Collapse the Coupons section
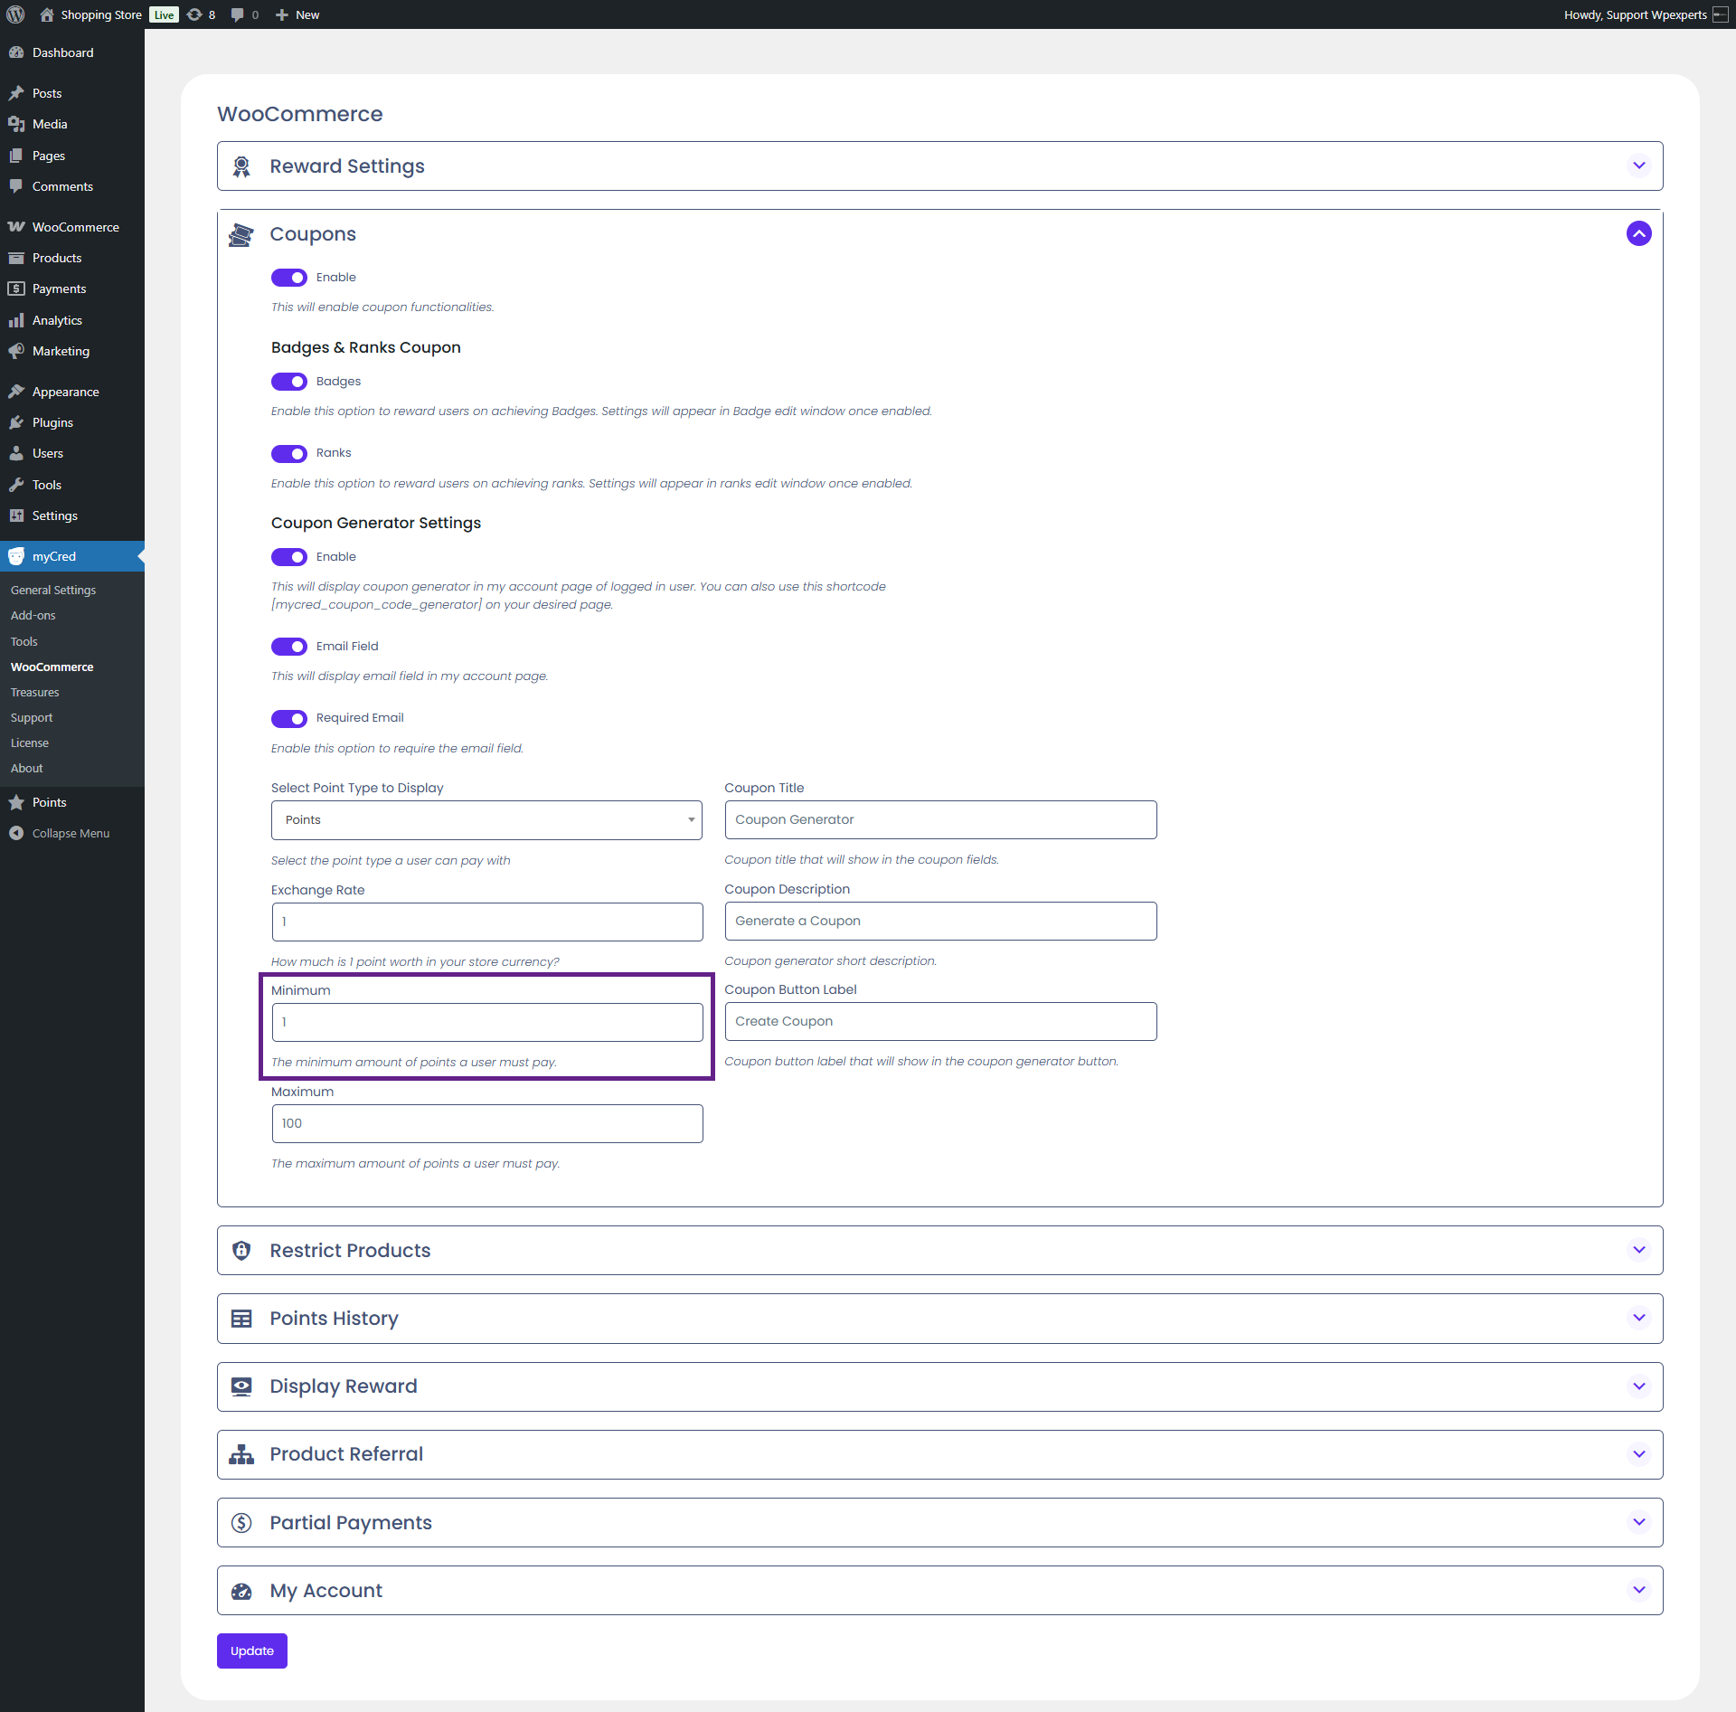This screenshot has height=1712, width=1736. tap(1638, 233)
